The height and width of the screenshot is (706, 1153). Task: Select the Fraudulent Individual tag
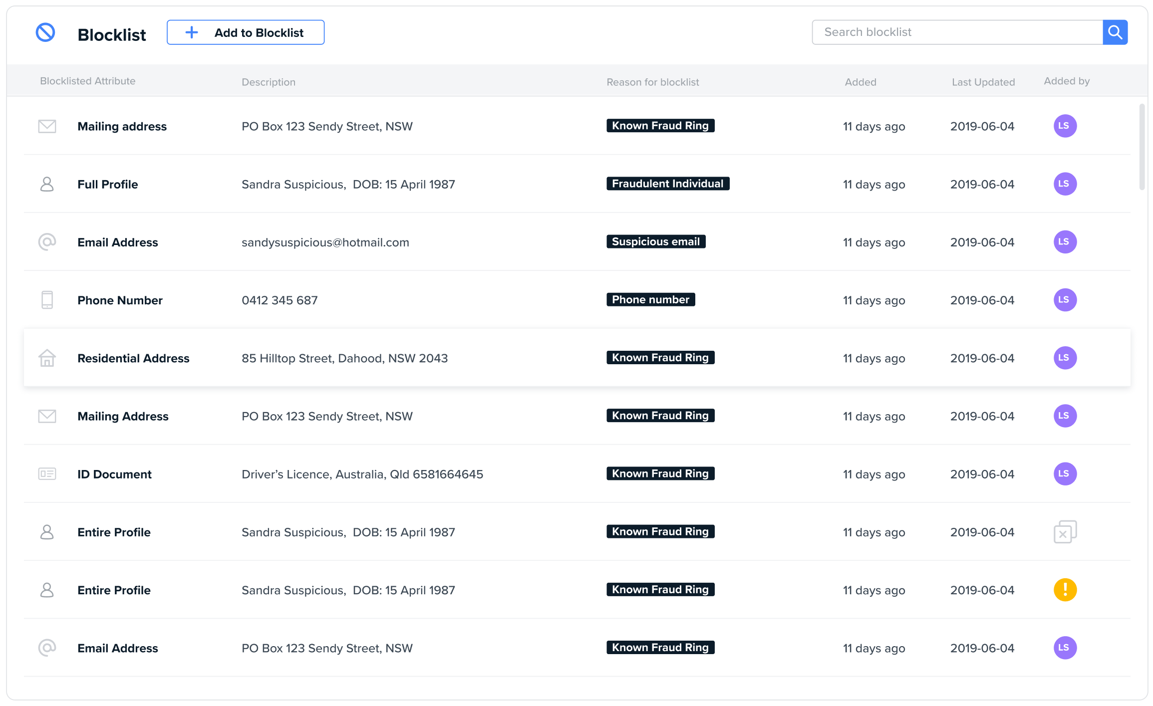click(667, 183)
